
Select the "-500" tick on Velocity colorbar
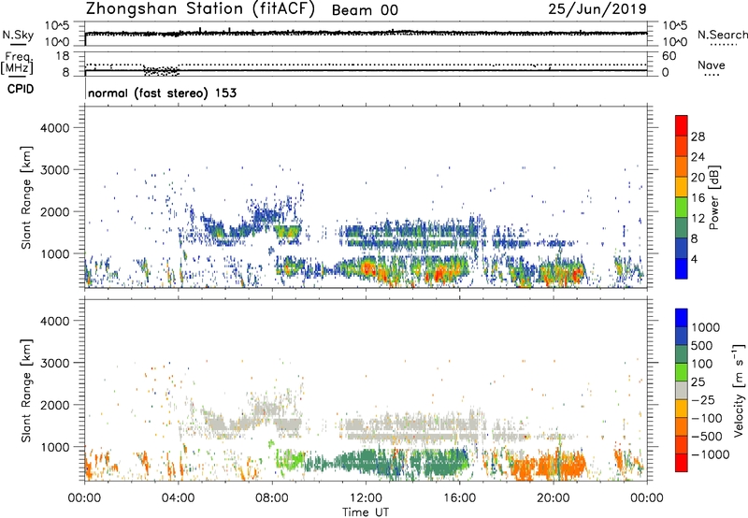pos(707,436)
